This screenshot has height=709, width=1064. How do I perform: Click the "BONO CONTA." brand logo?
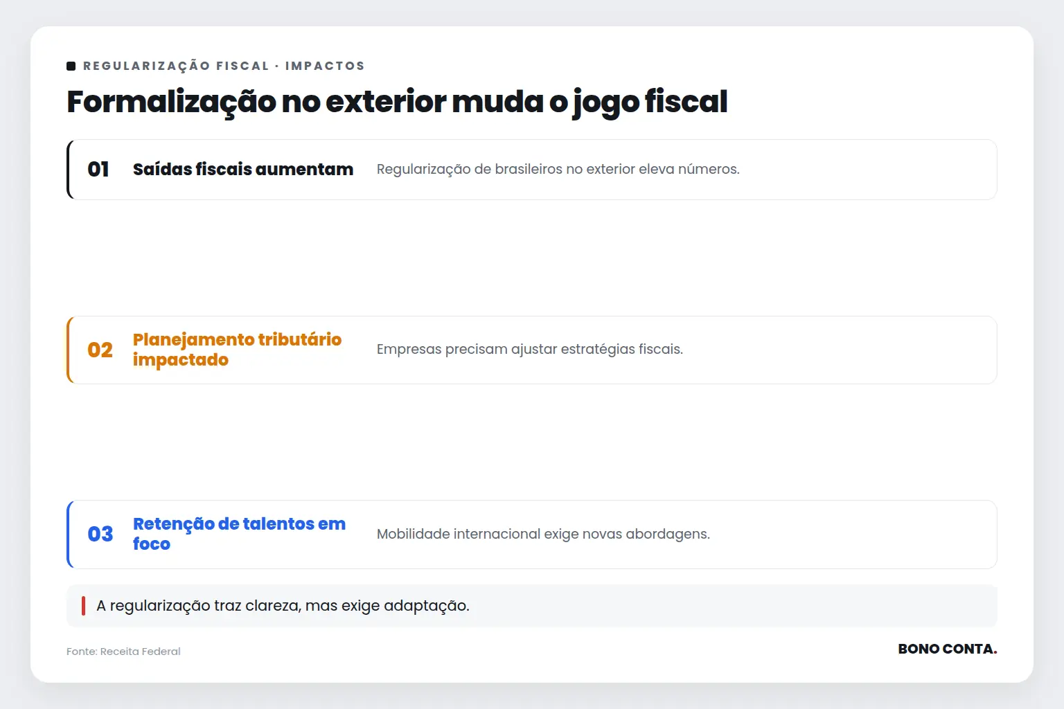948,649
